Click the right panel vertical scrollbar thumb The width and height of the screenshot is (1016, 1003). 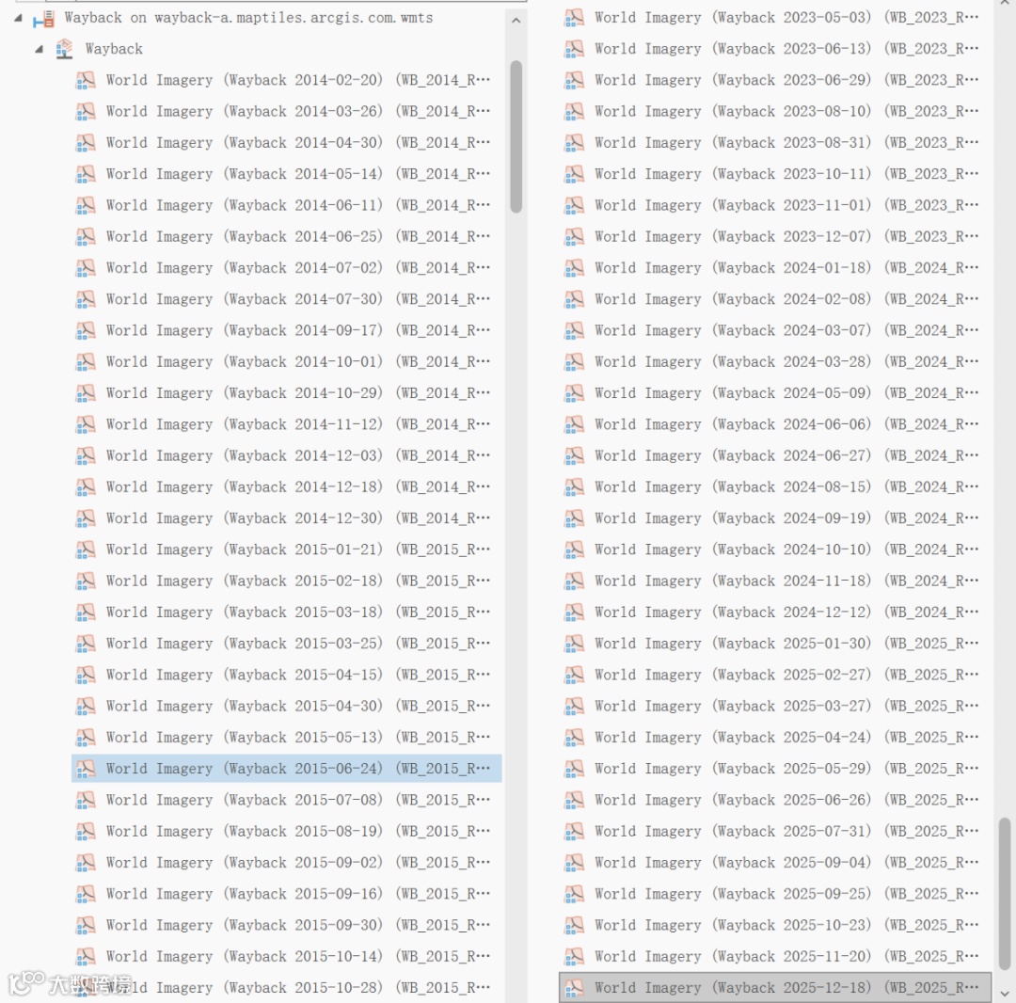click(x=1005, y=894)
